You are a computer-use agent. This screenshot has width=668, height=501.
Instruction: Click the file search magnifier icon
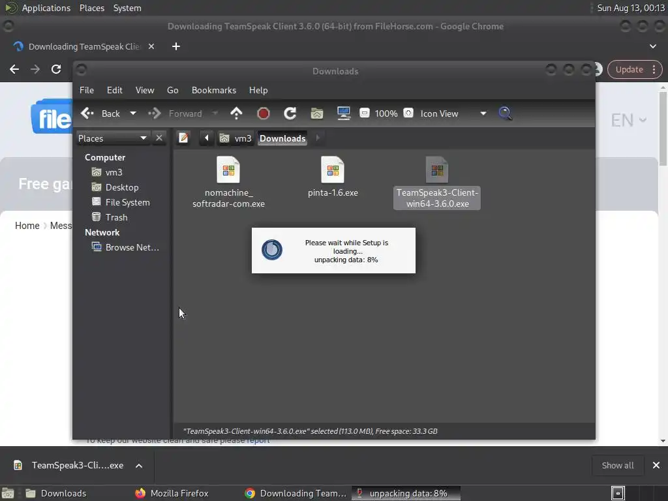coord(506,114)
